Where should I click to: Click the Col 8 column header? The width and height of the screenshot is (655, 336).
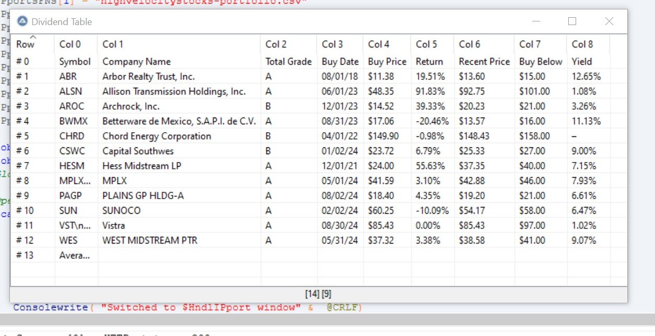point(588,44)
